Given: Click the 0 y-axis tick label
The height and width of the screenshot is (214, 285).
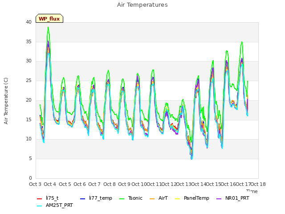Looking at the screenshot, I should coord(30,178).
